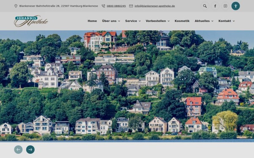Expand the Service chevron
Viewport: 254px width, 158px height.
pyautogui.click(x=140, y=21)
